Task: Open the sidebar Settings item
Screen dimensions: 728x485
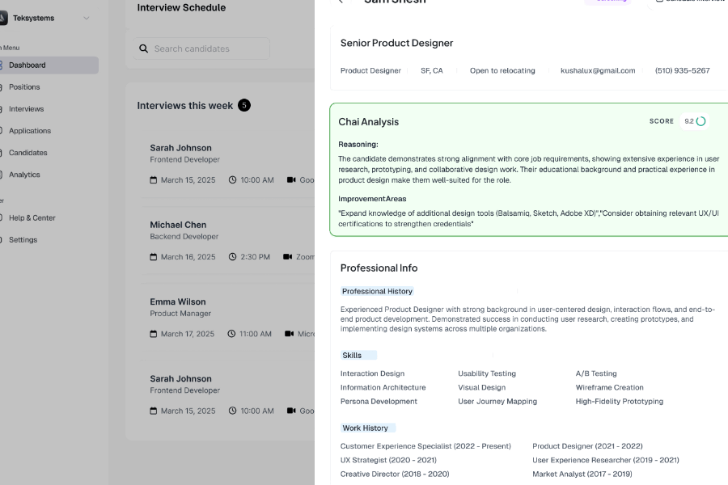Action: 23,239
